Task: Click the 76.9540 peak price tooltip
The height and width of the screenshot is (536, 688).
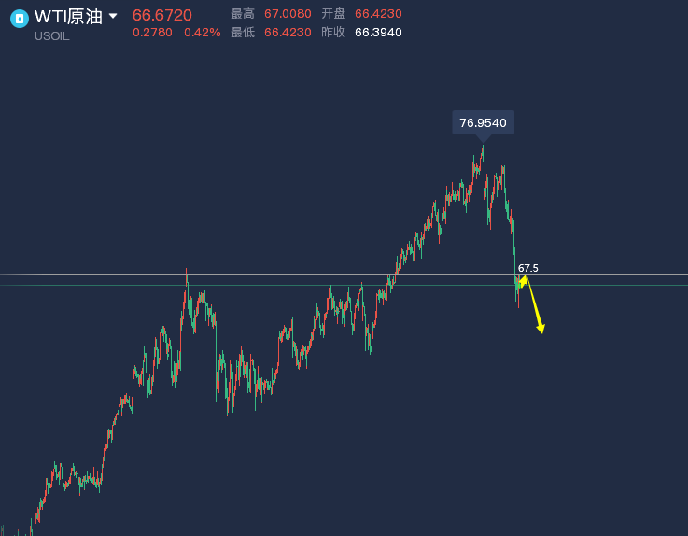Action: point(483,123)
